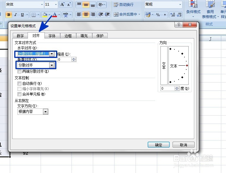Click the degrees value field
Viewport: 226px width, 173px height.
pos(168,88)
